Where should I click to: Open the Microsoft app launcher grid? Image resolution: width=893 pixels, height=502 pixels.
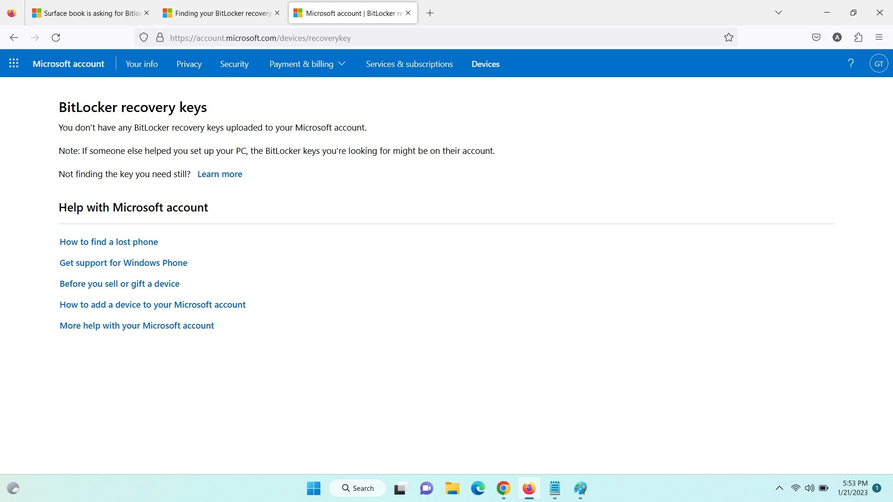point(14,63)
